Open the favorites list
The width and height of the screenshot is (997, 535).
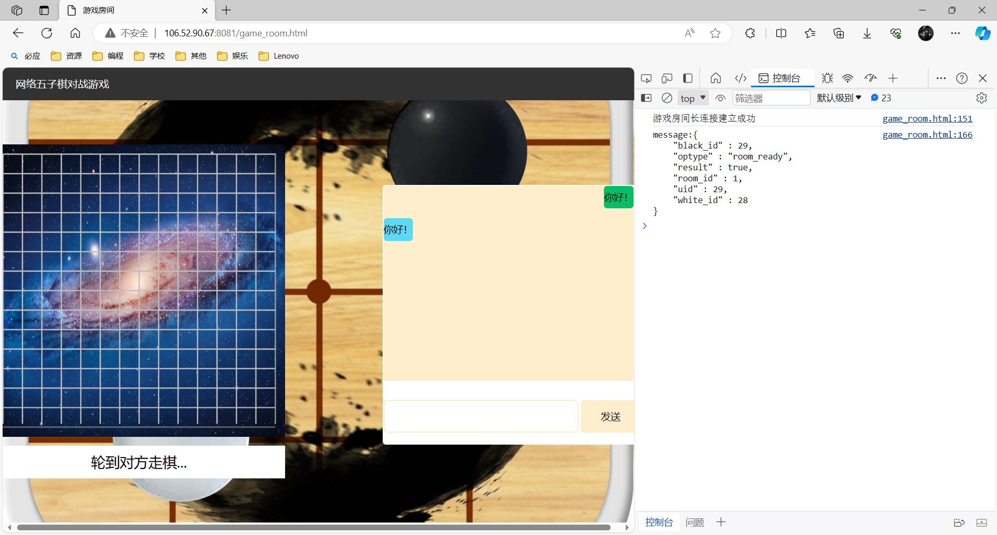(810, 33)
